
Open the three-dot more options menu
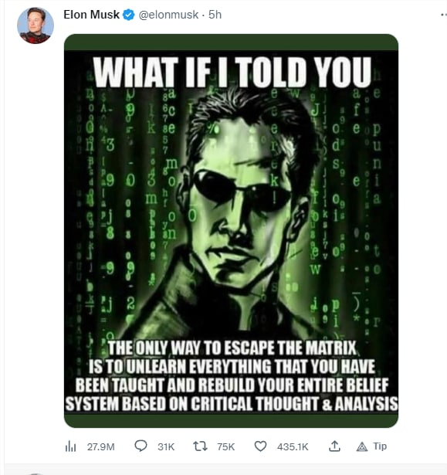pos(444,15)
